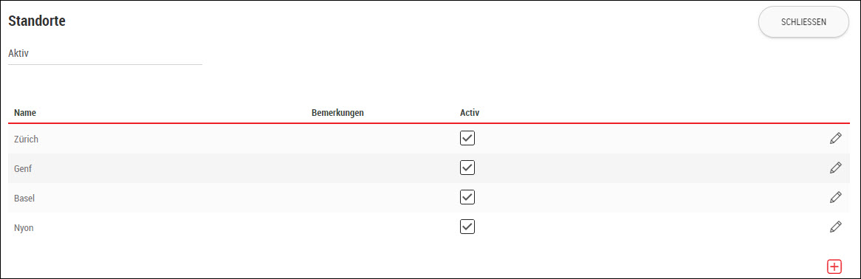Uncheck the Activ checkbox for Zürich
Viewport: 861px width, 279px height.
(x=467, y=138)
